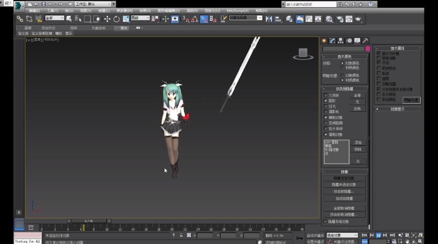Click the Render Production teapot icon
Screen dimensions: 438x244
pos(358,19)
